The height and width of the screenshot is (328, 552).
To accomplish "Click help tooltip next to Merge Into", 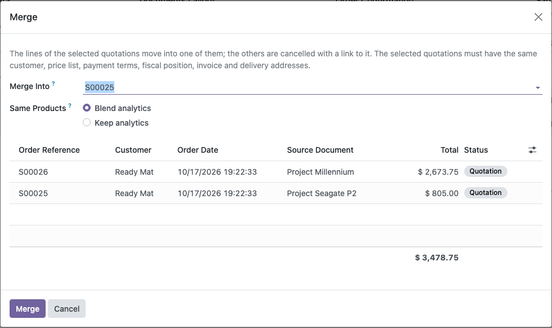I will [x=54, y=83].
